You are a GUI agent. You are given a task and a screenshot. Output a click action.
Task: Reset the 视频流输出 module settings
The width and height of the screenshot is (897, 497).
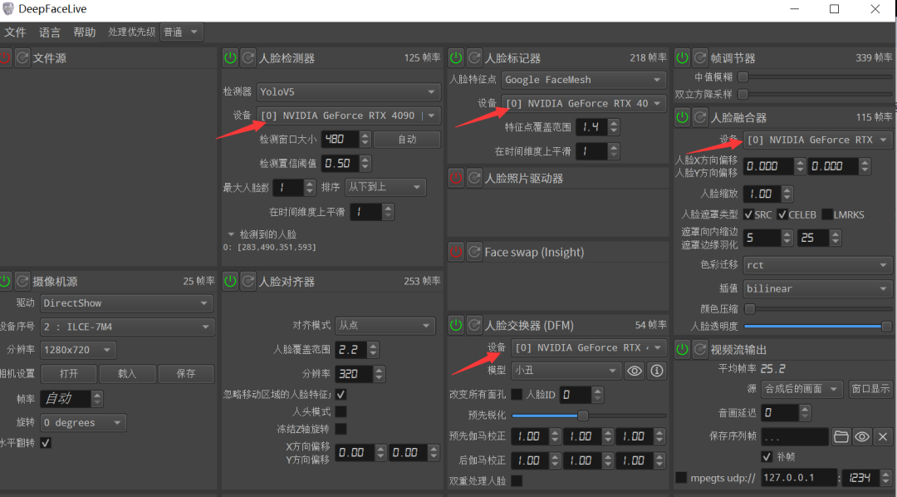pos(700,349)
